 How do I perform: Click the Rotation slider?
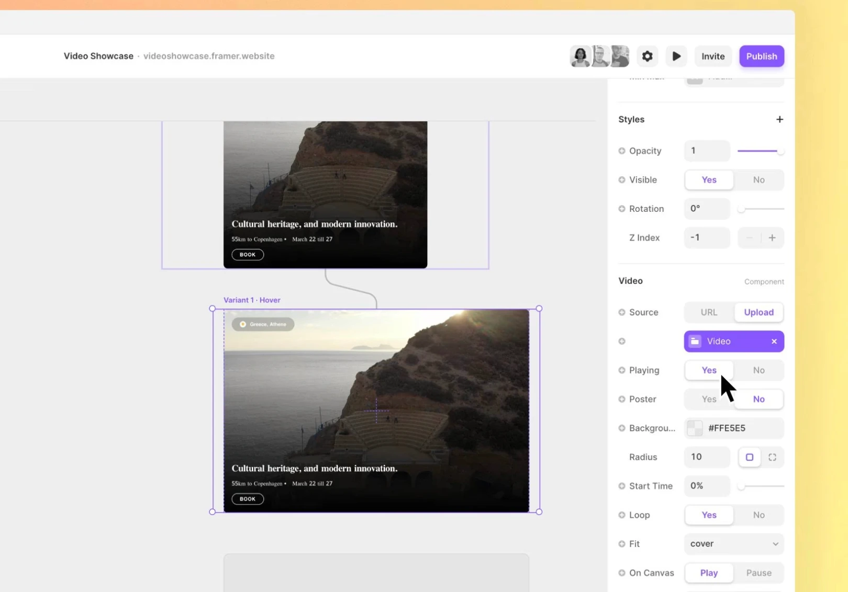(x=761, y=209)
